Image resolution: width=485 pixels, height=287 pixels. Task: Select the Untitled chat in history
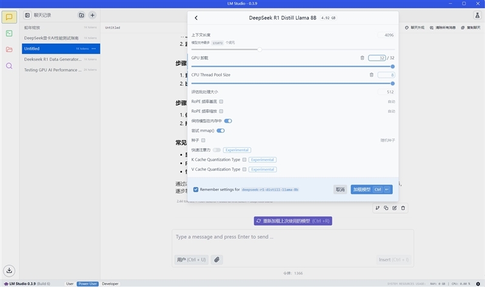tap(61, 49)
